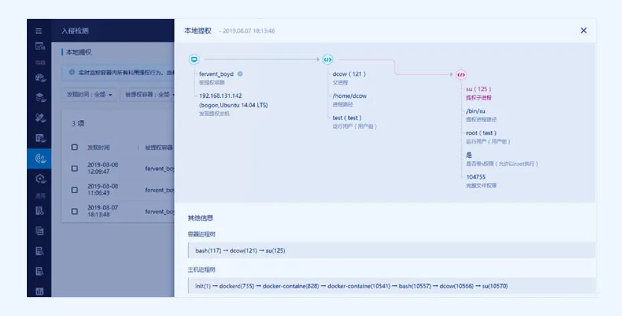This screenshot has height=316, width=622.
Task: Click the info icon in the notice banner
Action: (x=72, y=72)
